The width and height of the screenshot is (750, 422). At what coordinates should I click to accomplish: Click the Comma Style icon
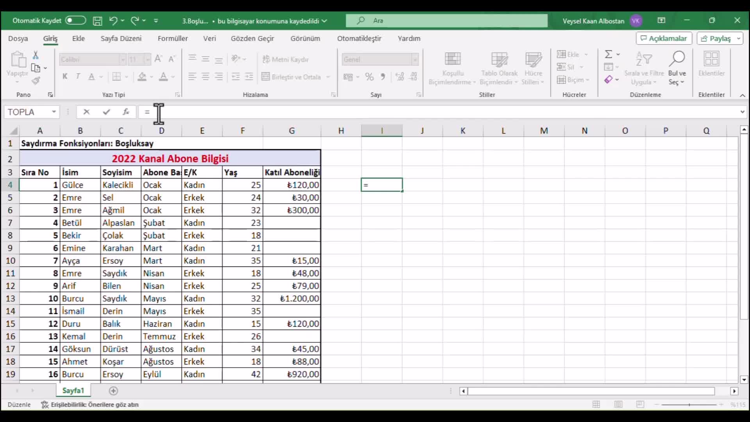(x=383, y=77)
